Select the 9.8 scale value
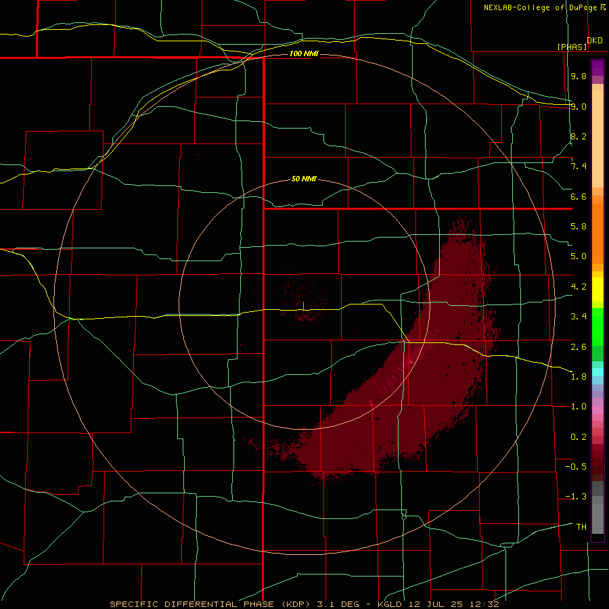Screen dimensions: 609x609 pyautogui.click(x=579, y=76)
